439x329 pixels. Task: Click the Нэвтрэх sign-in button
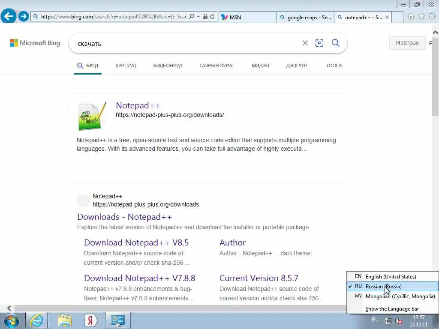coord(407,43)
